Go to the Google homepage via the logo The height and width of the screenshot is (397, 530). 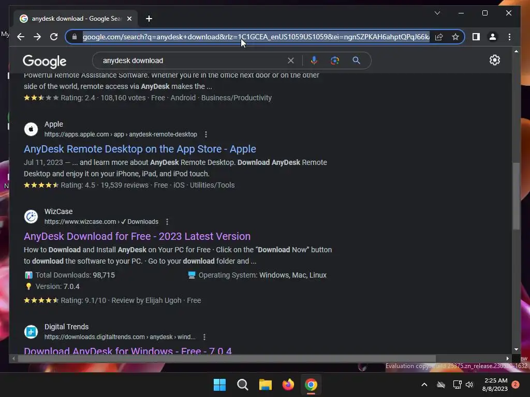[45, 61]
